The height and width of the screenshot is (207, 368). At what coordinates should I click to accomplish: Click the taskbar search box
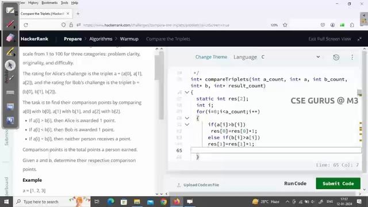52,202
